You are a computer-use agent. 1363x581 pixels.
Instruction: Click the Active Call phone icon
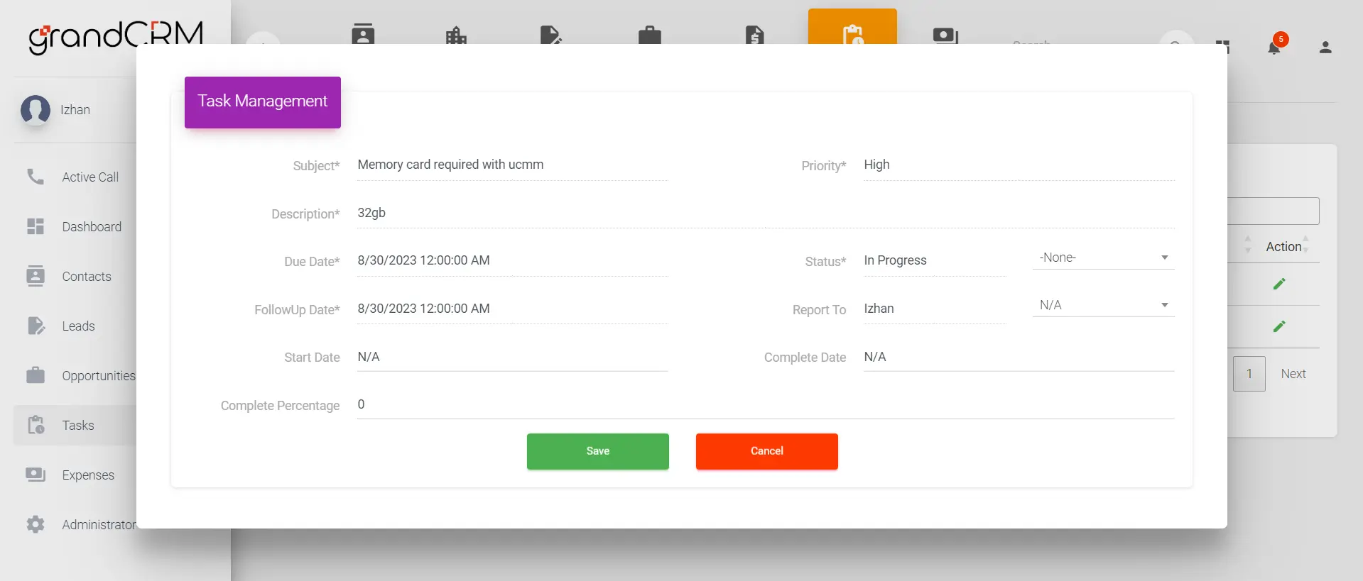click(36, 177)
